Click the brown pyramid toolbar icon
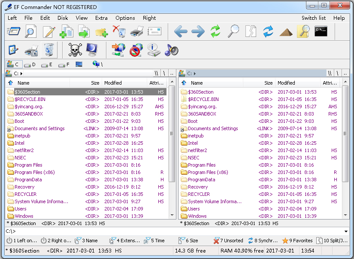Screen dimensions: 354x259 pyautogui.click(x=286, y=32)
